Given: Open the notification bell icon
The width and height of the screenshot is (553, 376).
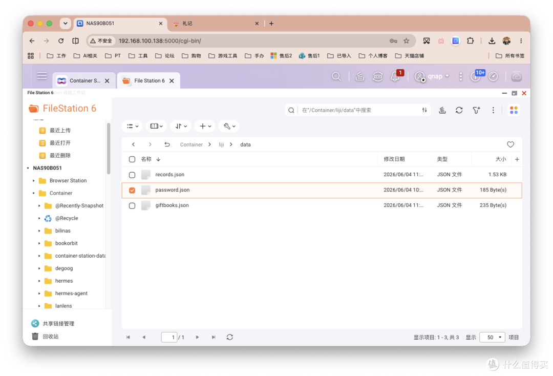Looking at the screenshot, I should tap(395, 76).
